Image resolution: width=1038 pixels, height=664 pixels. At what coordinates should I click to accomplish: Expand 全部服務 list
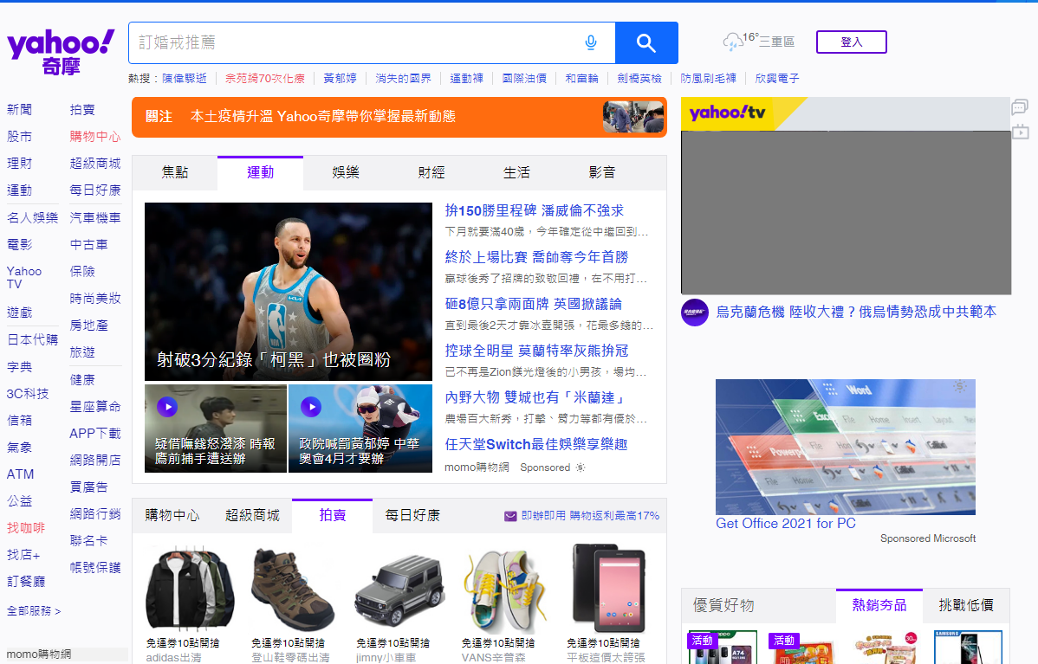(34, 611)
